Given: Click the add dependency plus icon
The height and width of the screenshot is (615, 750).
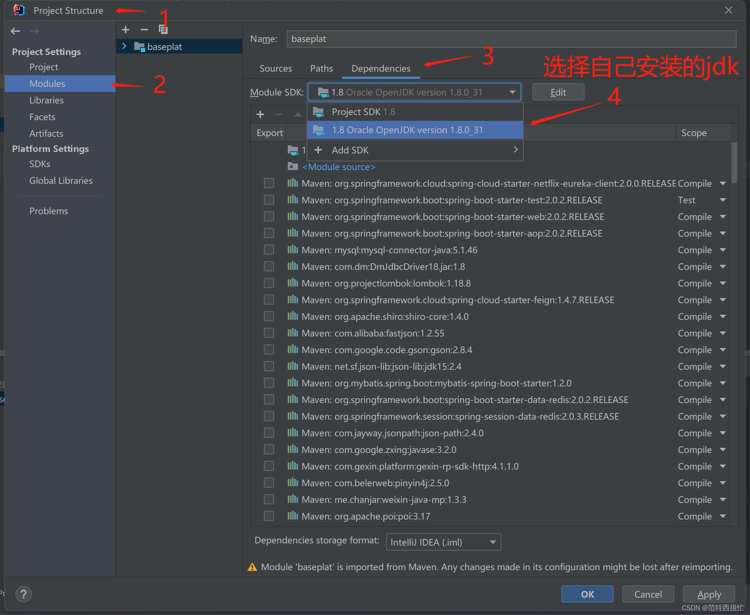Looking at the screenshot, I should [x=260, y=114].
